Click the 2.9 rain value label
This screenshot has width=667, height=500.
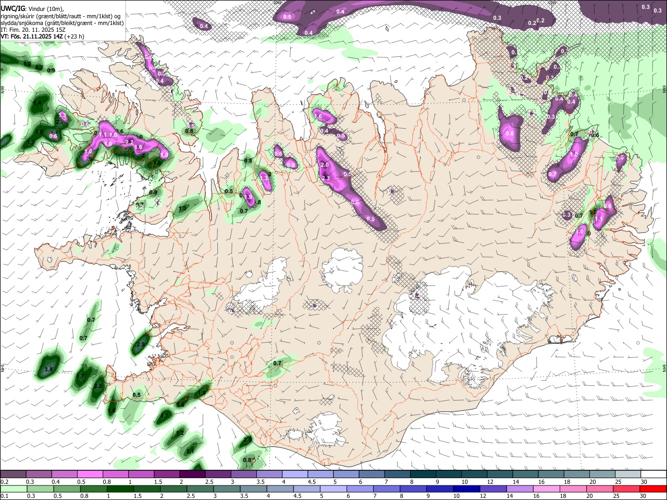click(x=141, y=344)
